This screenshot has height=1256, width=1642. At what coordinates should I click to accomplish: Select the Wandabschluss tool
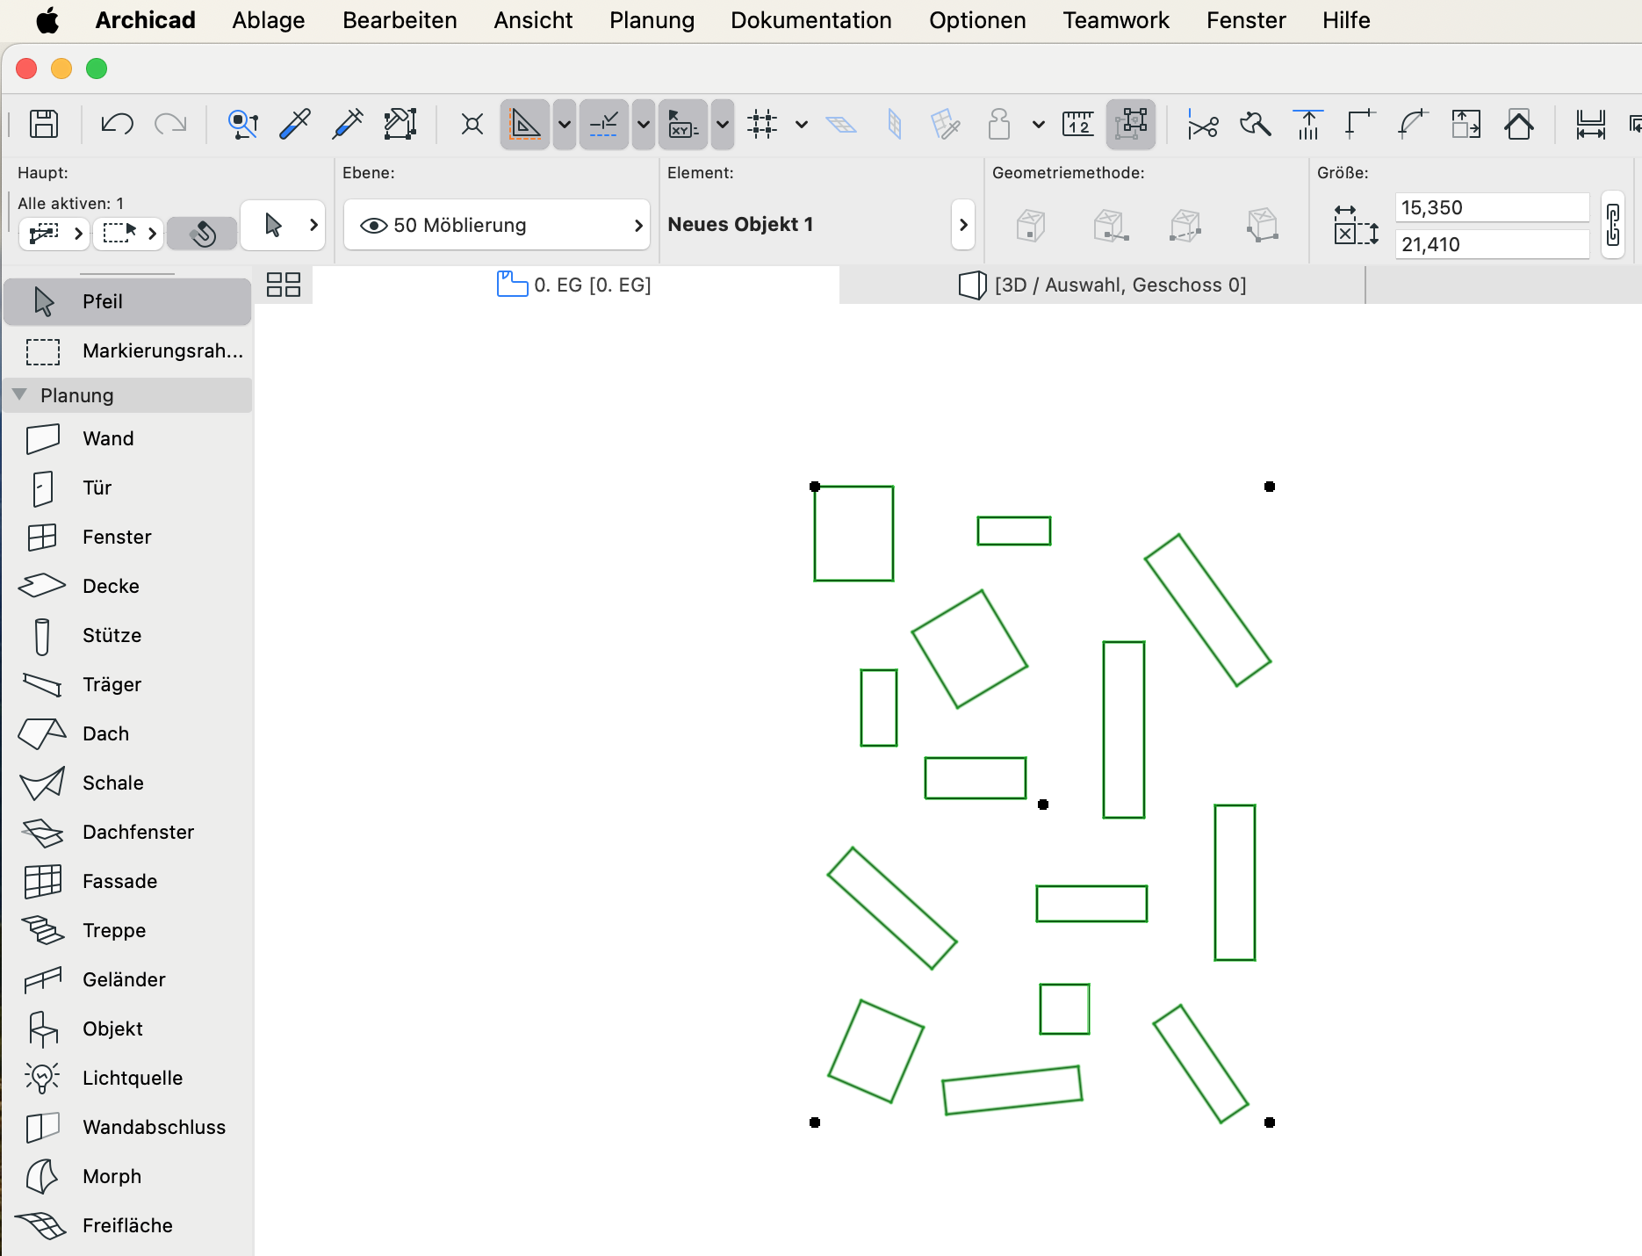128,1127
